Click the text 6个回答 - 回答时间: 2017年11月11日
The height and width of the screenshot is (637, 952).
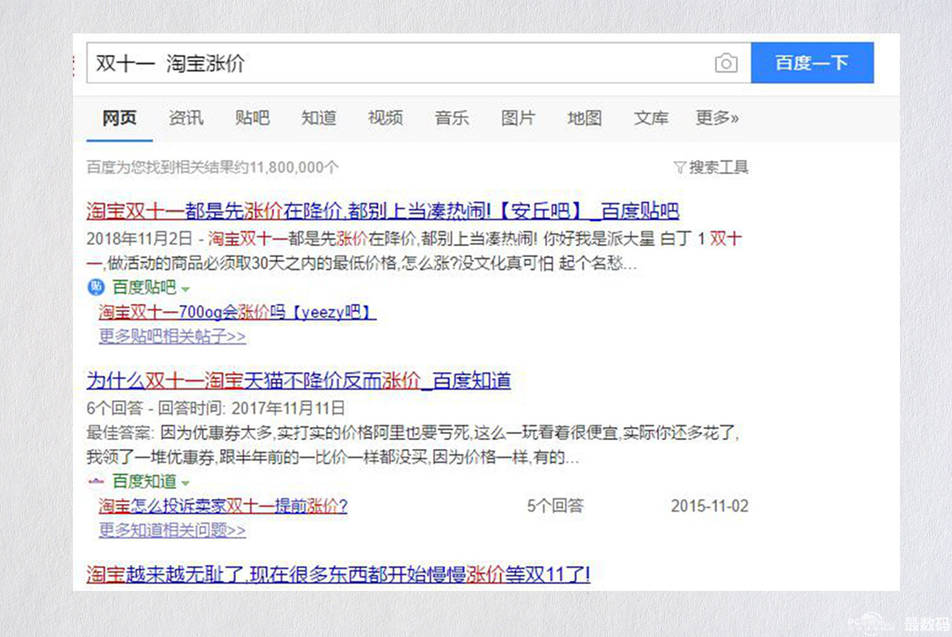216,408
